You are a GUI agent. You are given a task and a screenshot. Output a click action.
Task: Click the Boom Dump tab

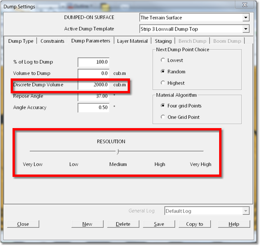tap(227, 41)
